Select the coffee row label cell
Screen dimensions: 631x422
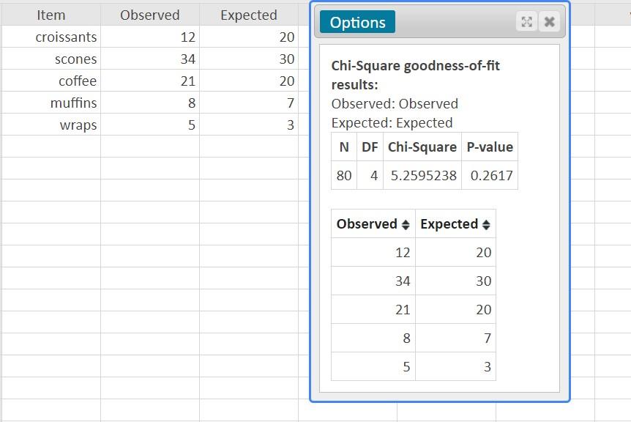[81, 81]
